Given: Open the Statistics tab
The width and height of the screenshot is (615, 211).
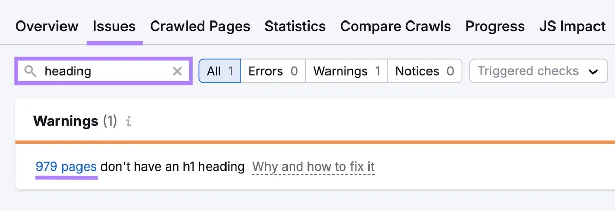Looking at the screenshot, I should tap(295, 26).
